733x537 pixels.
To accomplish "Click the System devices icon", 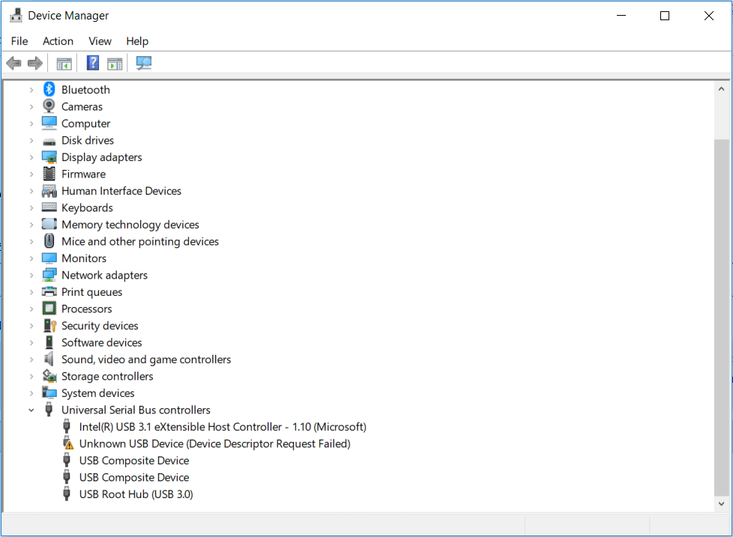I will [49, 392].
